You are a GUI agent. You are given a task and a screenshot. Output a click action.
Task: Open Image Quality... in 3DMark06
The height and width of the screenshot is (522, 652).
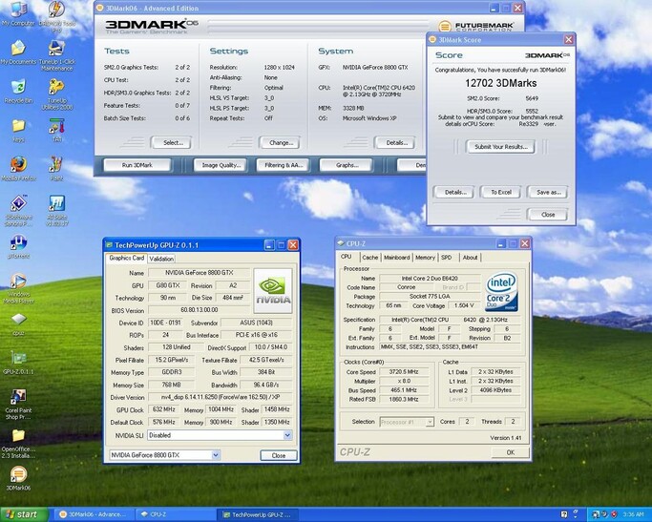click(x=221, y=165)
